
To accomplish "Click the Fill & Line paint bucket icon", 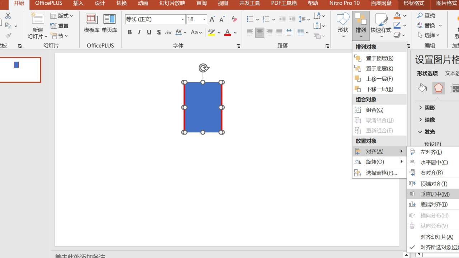I will click(x=422, y=88).
